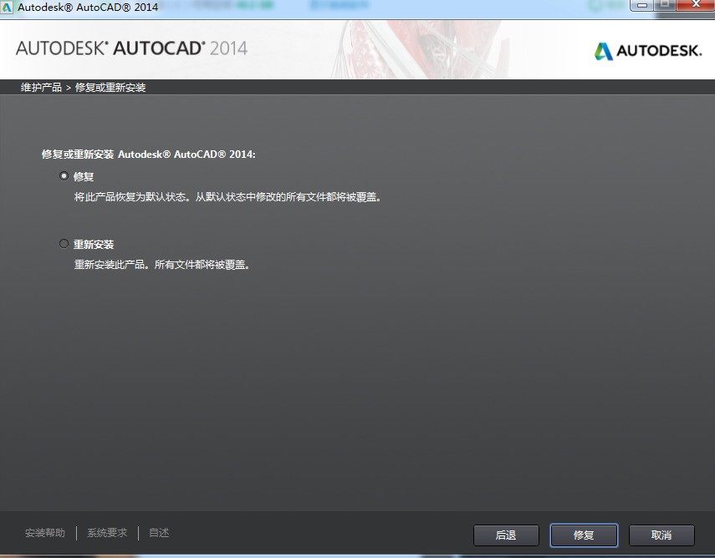Open the 自述 readme link
715x558 pixels.
[159, 532]
